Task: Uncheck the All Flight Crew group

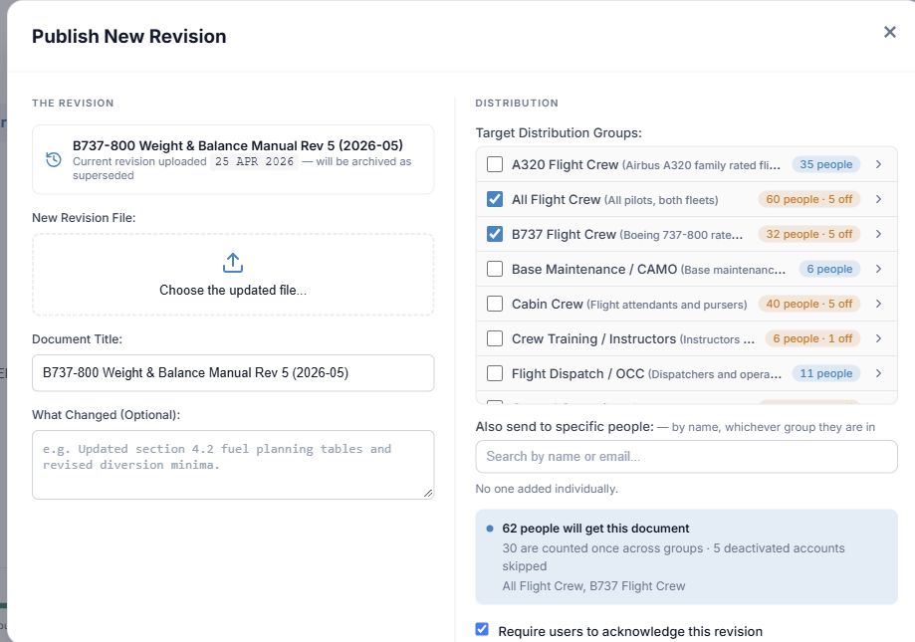Action: click(495, 199)
